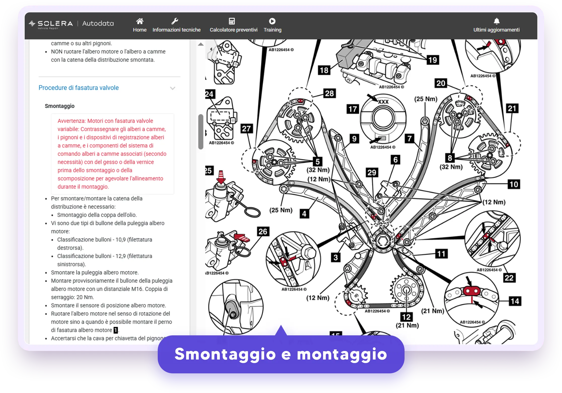Image resolution: width=562 pixels, height=393 pixels.
Task: Click 'Smontaggio della coppa dell'olio.' text
Action: 97,215
